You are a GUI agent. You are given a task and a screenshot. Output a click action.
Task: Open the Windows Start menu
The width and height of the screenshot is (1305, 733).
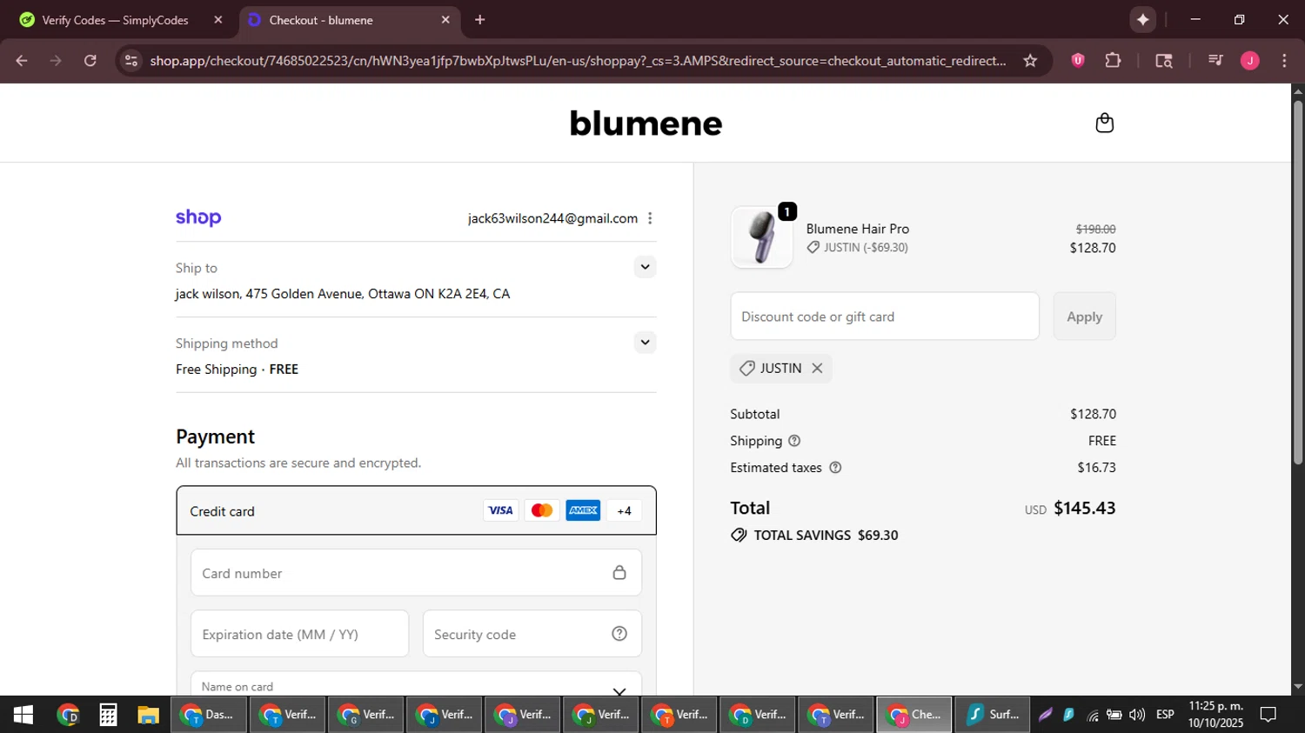23,715
